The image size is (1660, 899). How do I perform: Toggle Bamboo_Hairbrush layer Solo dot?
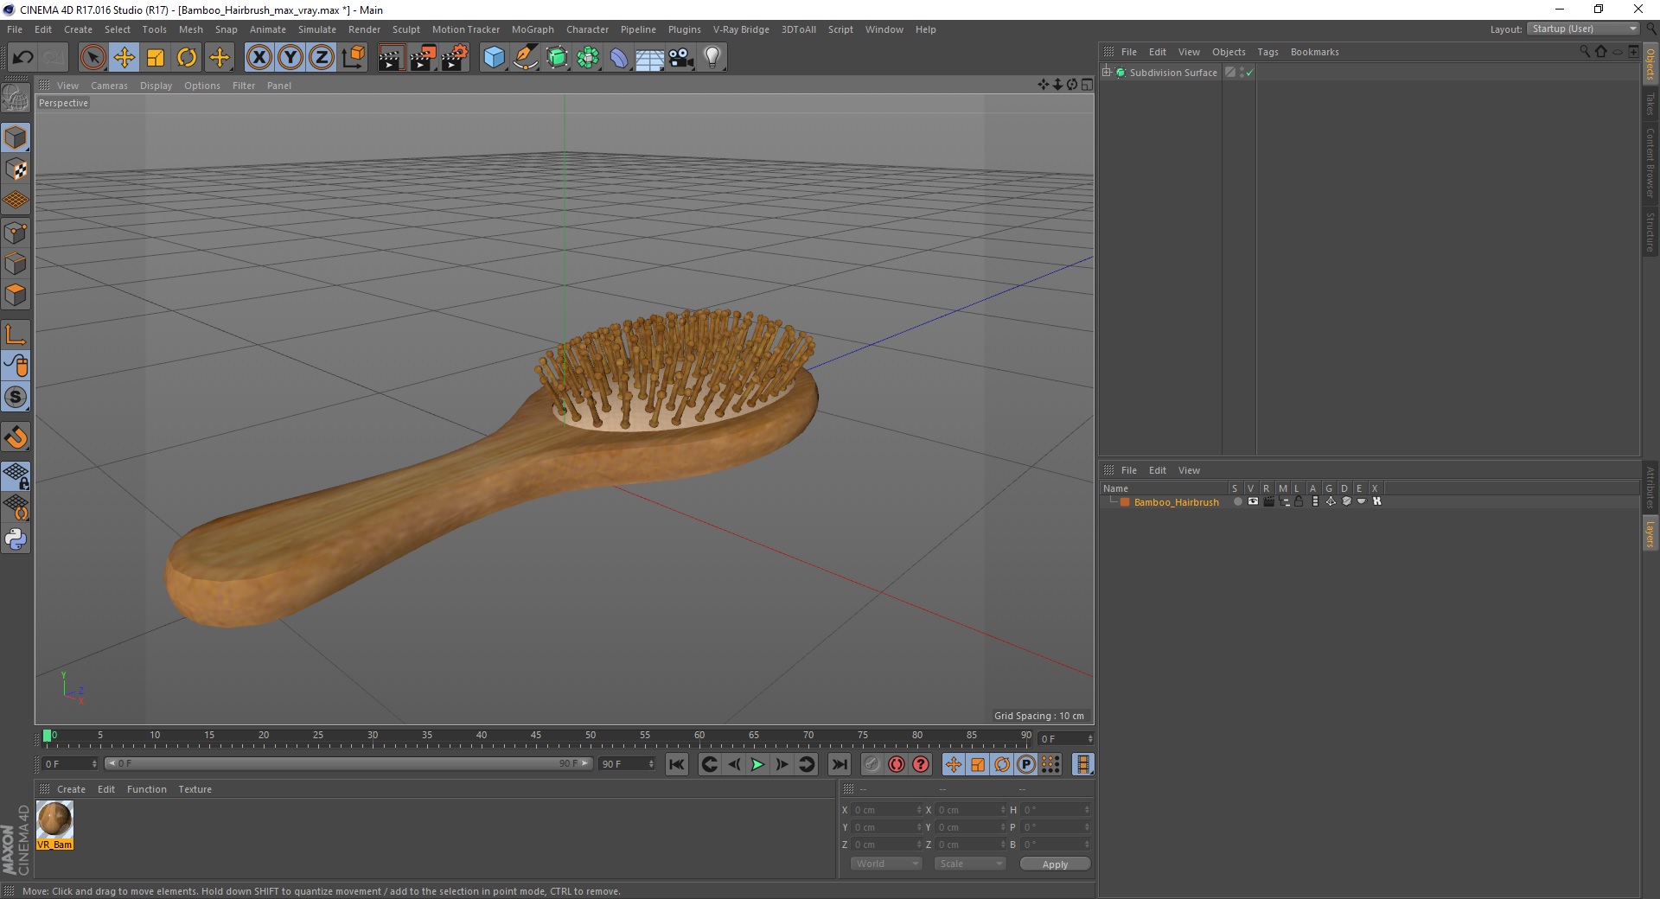click(1237, 501)
